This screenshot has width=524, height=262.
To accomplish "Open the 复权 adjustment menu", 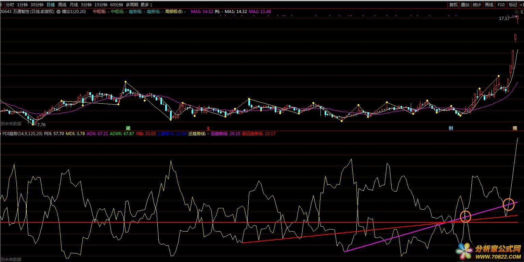I will (x=454, y=5).
